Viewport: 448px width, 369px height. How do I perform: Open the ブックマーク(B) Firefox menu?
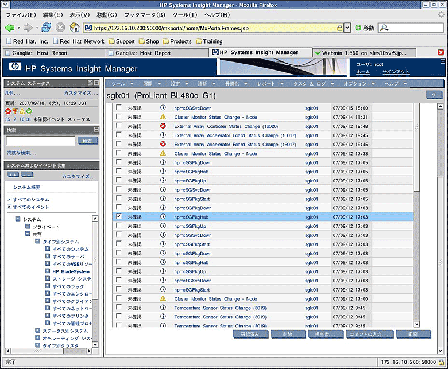(x=145, y=15)
